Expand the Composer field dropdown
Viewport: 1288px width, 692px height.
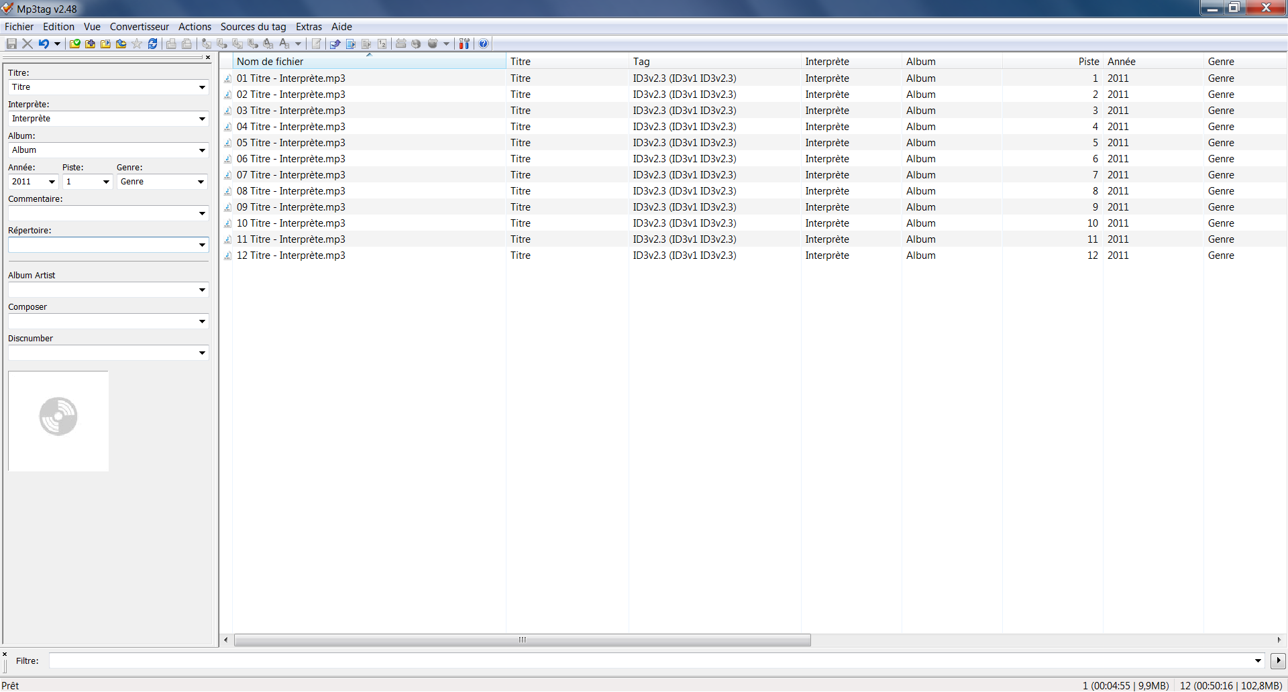[202, 321]
